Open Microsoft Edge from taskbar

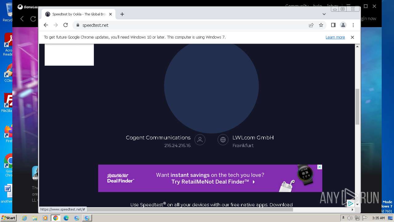(x=66, y=218)
